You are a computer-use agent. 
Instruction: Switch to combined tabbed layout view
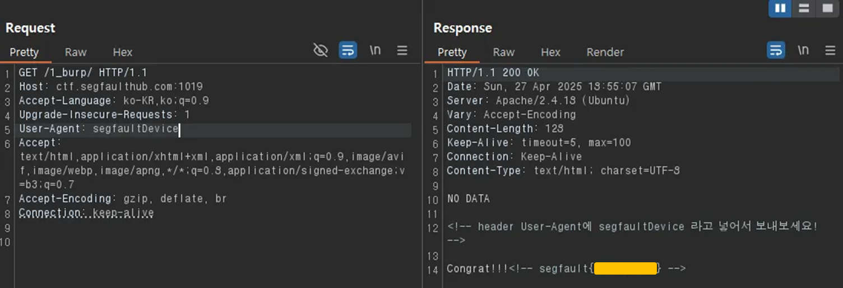tap(827, 8)
